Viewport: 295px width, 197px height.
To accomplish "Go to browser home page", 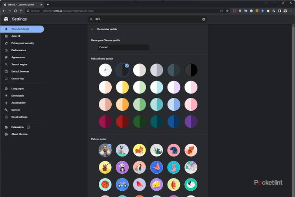I will point(21,11).
